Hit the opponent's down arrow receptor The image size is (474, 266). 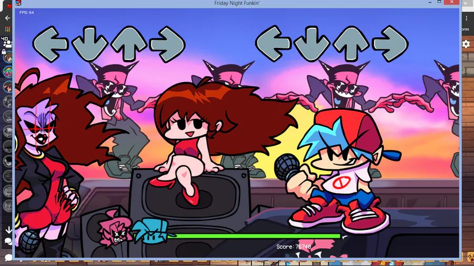pyautogui.click(x=90, y=44)
